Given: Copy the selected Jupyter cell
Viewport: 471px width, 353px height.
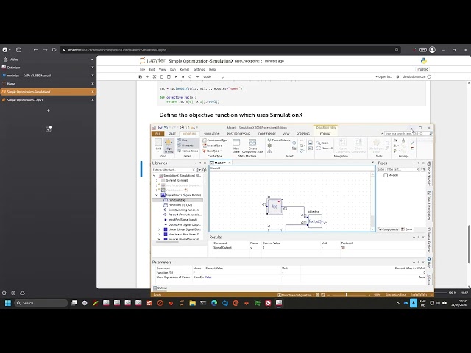Looking at the screenshot, I should 162,76.
